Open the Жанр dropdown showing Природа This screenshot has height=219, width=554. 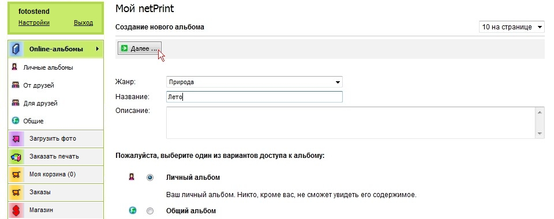coord(254,82)
